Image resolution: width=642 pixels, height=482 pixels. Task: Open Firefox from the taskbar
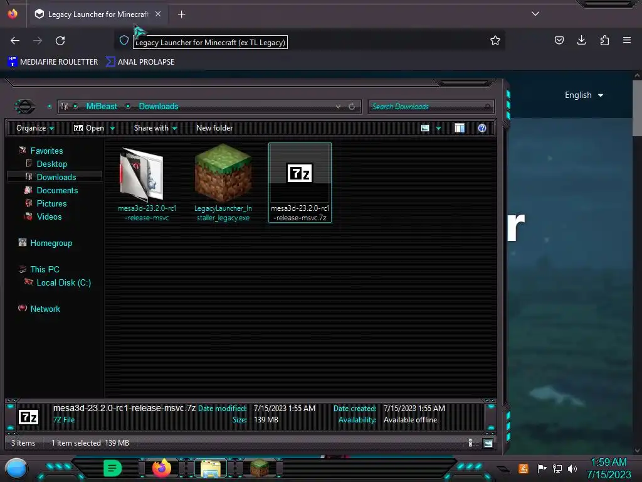click(x=161, y=468)
